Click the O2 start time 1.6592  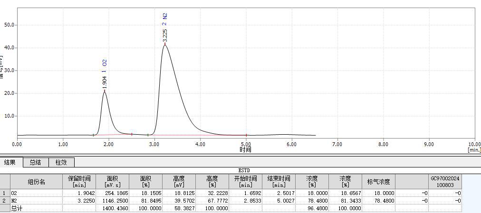245,193
